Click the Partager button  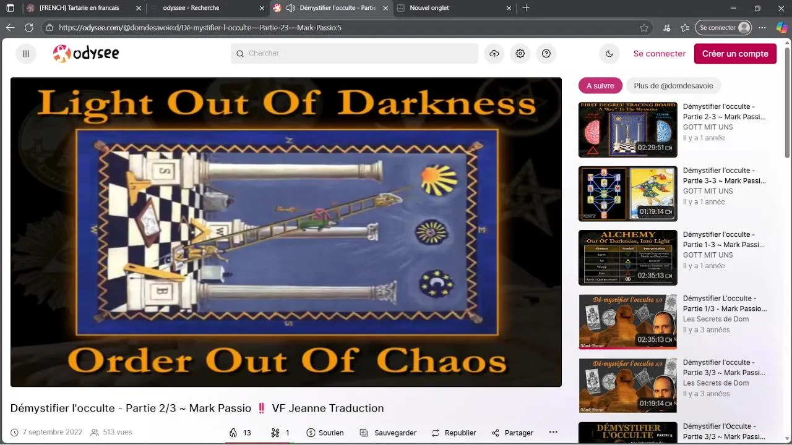tap(512, 433)
